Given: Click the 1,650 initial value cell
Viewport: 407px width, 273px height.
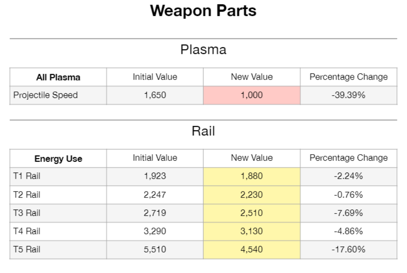Looking at the screenshot, I should [155, 95].
